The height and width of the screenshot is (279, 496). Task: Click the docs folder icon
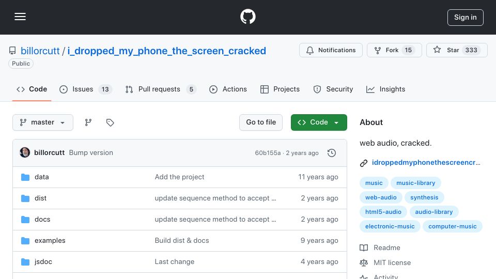point(25,220)
